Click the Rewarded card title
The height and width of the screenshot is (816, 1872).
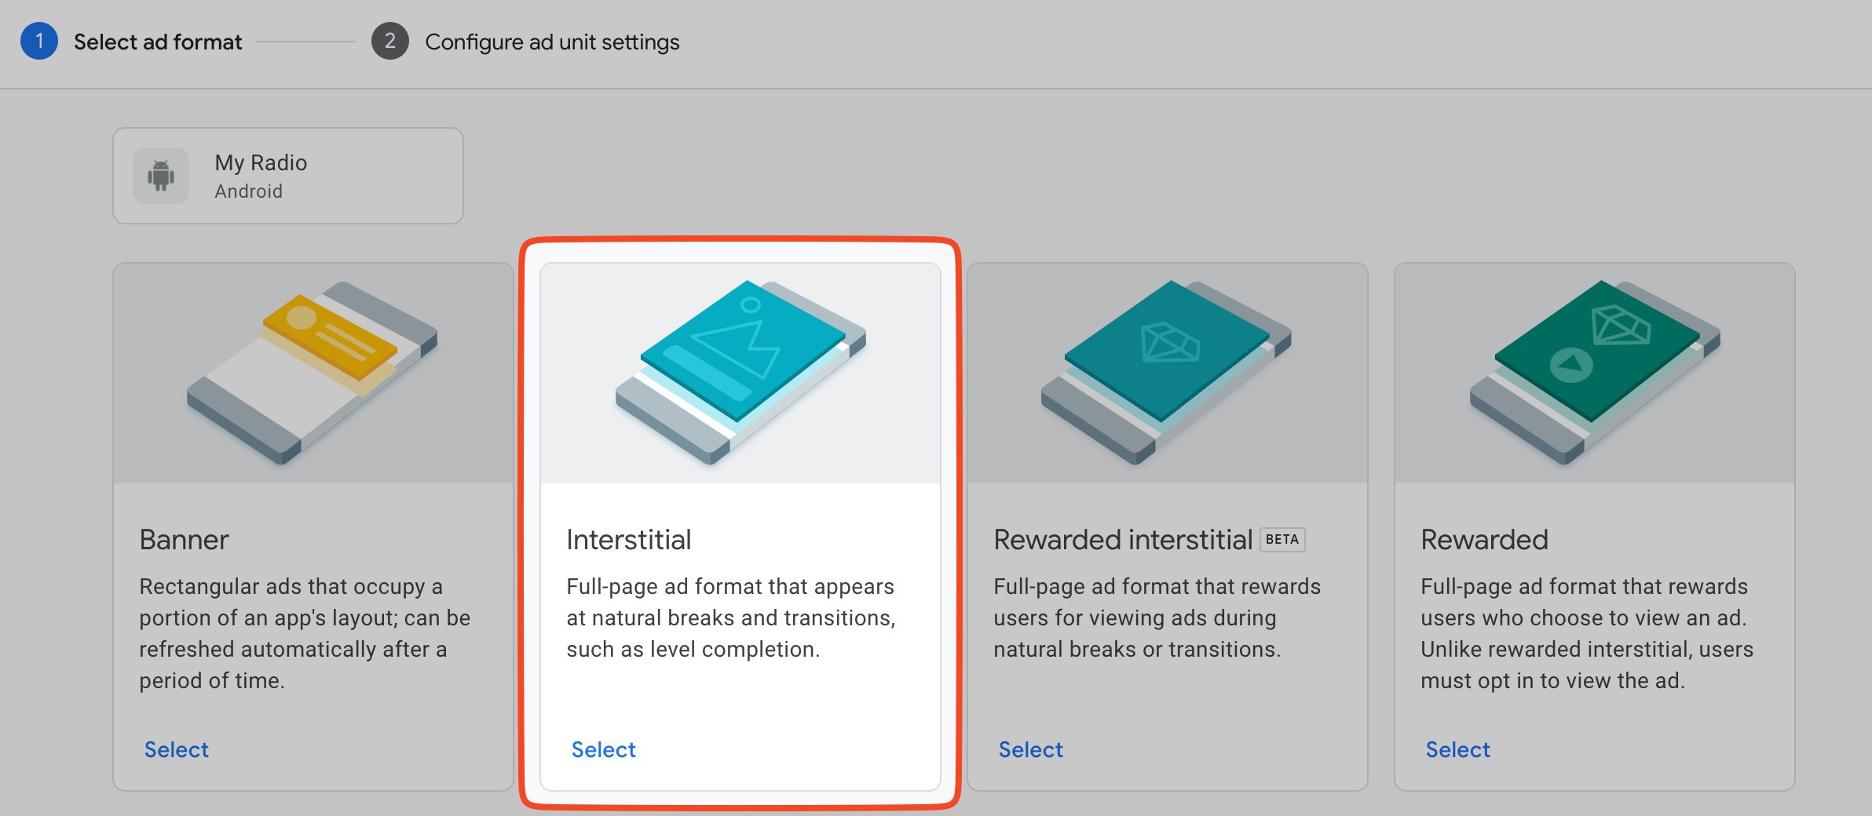1485,540
